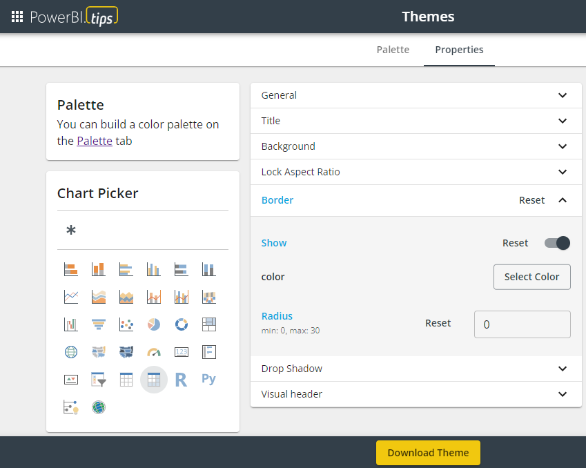
Task: Select the filled map icon
Action: 99,352
